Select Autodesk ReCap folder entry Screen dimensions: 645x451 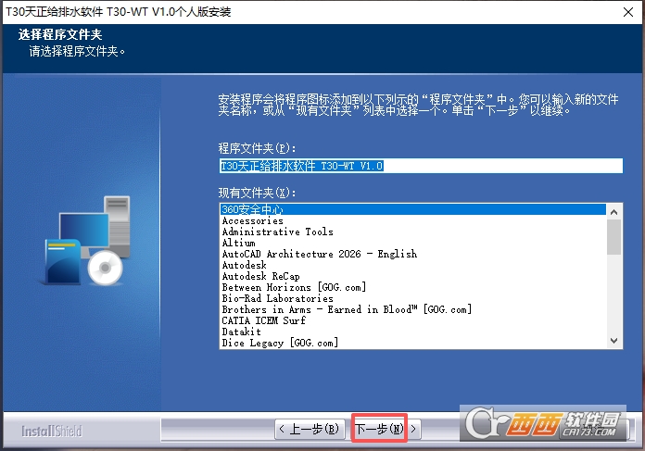pos(413,276)
